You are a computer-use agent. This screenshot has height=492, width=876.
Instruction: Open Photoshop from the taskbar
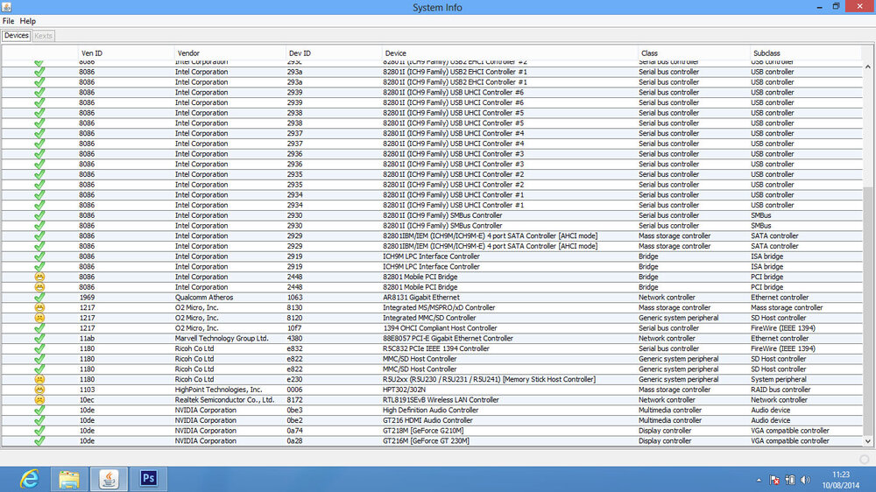147,478
